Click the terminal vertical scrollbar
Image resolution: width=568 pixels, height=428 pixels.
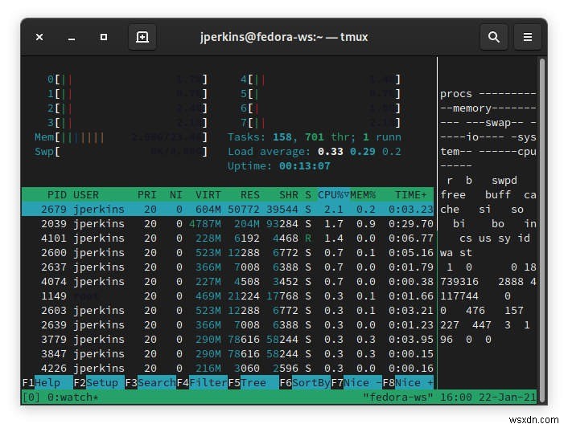(x=542, y=230)
